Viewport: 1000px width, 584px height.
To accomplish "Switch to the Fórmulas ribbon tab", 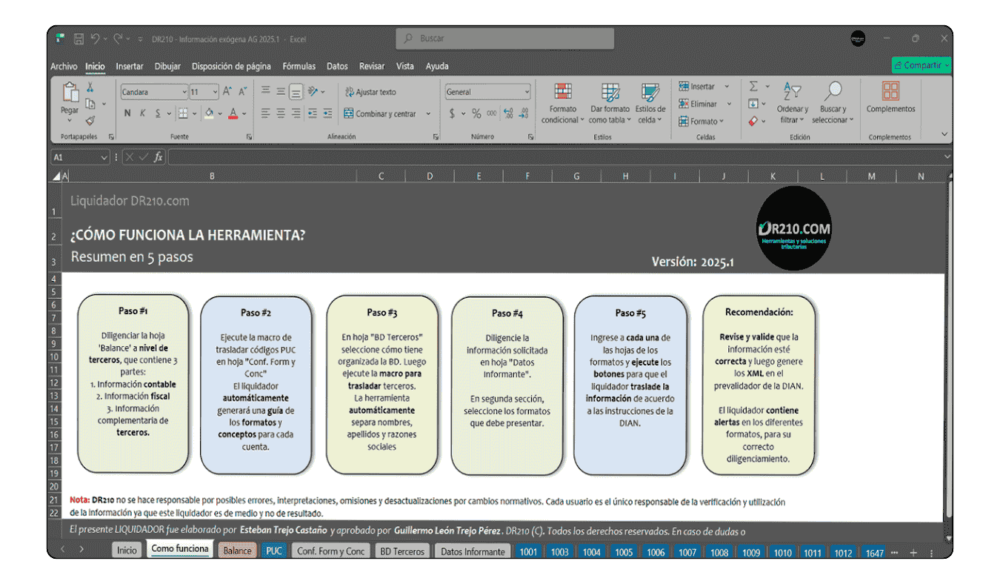I will [x=299, y=66].
